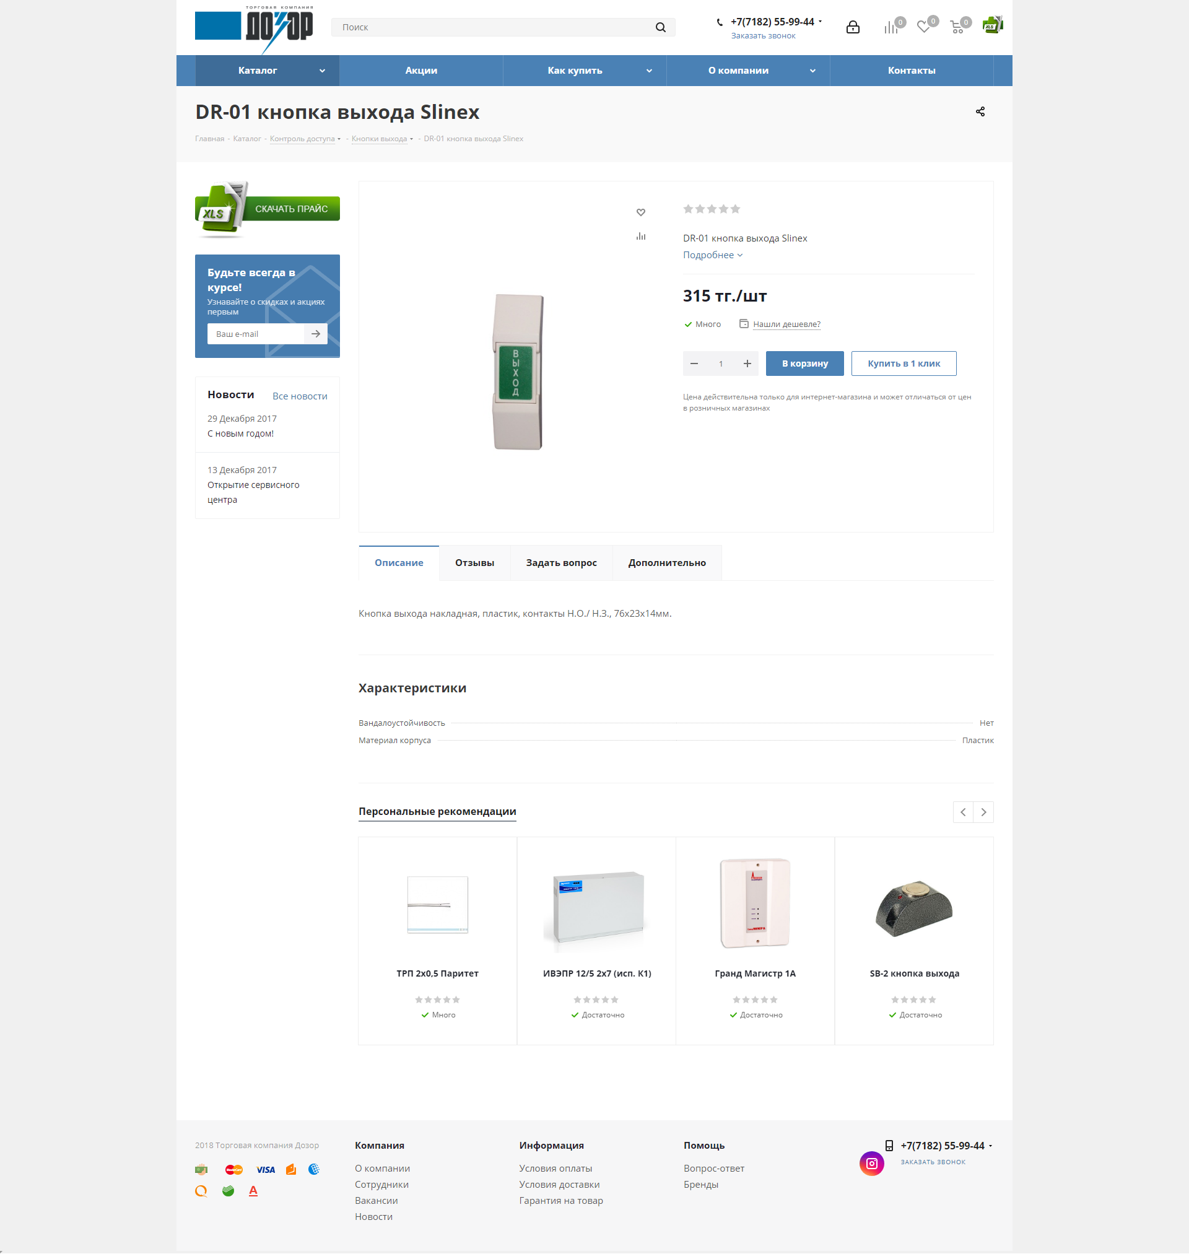Click the 'Скачать прайс' banner
1189x1254 pixels.
[268, 209]
